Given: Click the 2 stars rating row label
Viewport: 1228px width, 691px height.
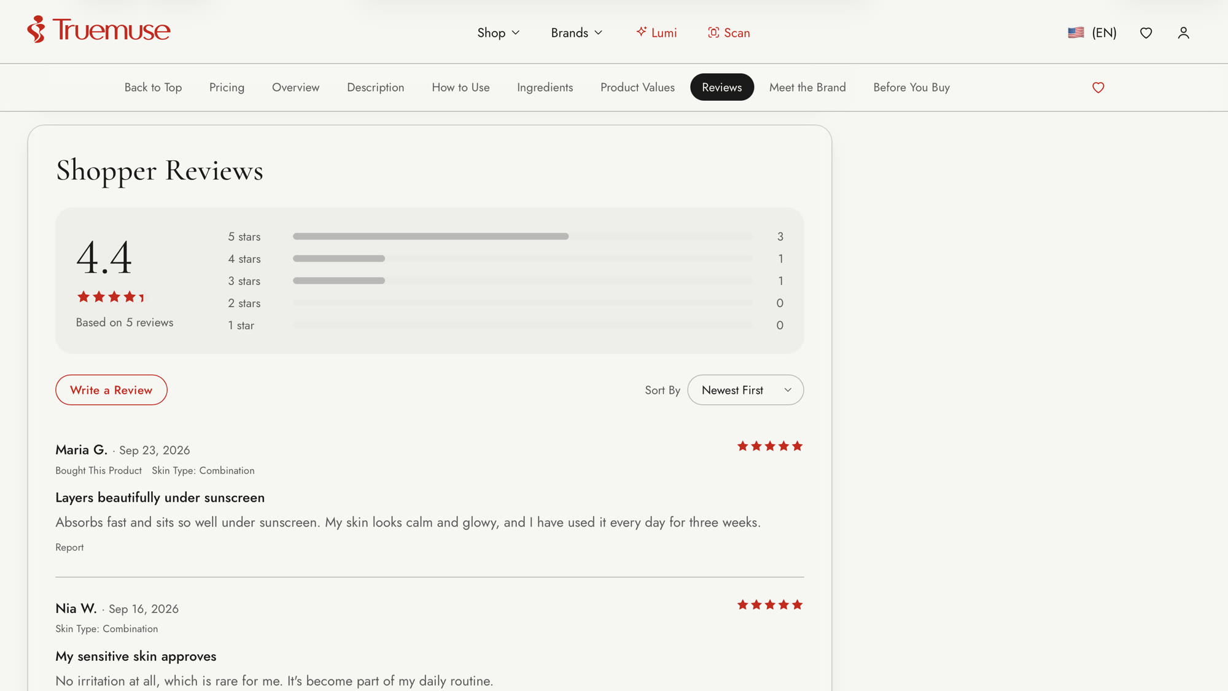Looking at the screenshot, I should pos(244,303).
